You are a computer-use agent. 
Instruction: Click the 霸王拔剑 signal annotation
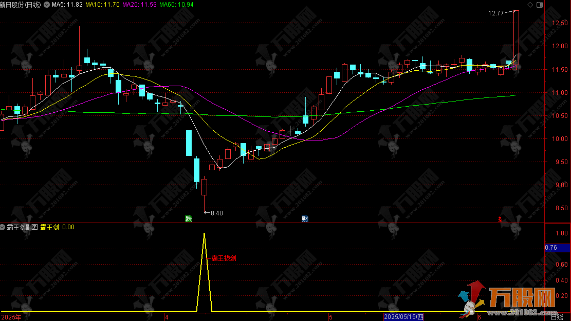tap(224, 258)
